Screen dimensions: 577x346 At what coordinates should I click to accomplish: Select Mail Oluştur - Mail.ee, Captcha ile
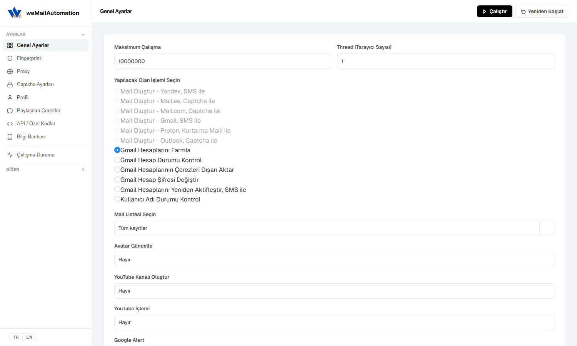coord(117,101)
